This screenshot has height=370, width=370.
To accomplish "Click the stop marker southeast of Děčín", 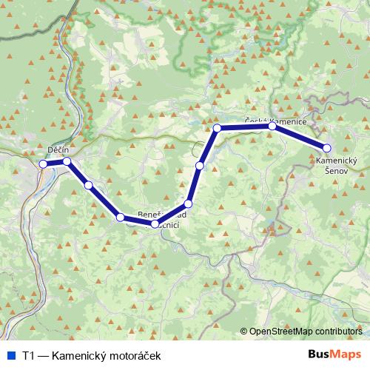I will [x=89, y=185].
